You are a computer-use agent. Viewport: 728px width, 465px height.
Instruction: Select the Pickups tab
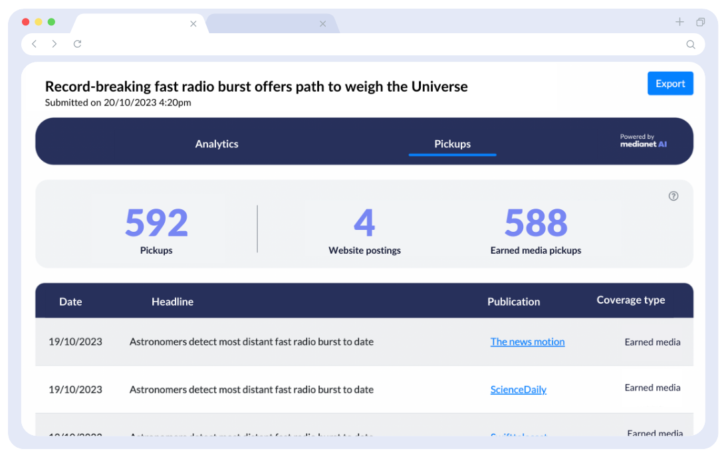point(452,143)
